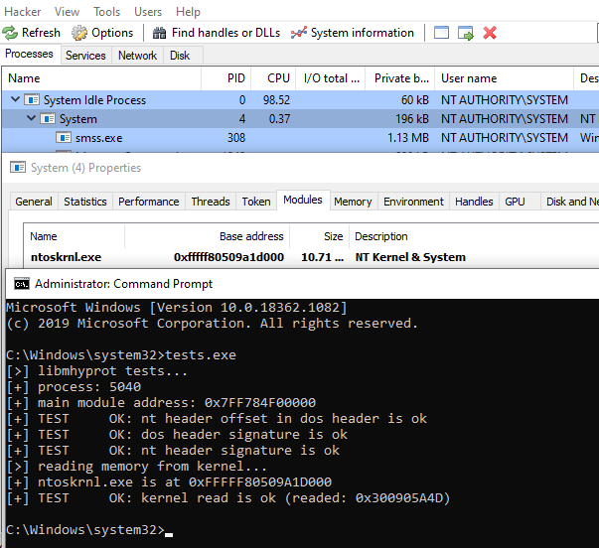Switch to the Network tab

point(137,56)
